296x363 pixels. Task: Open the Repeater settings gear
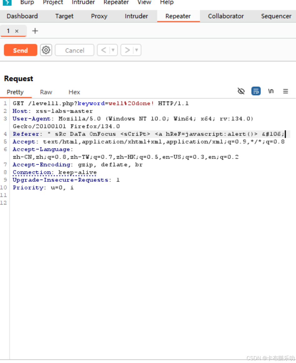(46, 50)
